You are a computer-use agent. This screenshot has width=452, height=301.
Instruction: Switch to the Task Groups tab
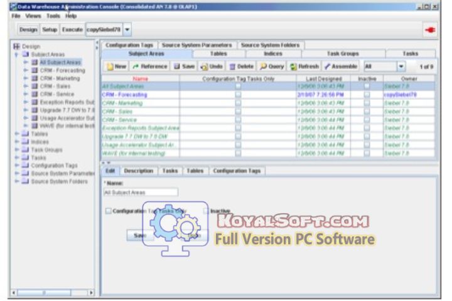click(343, 53)
